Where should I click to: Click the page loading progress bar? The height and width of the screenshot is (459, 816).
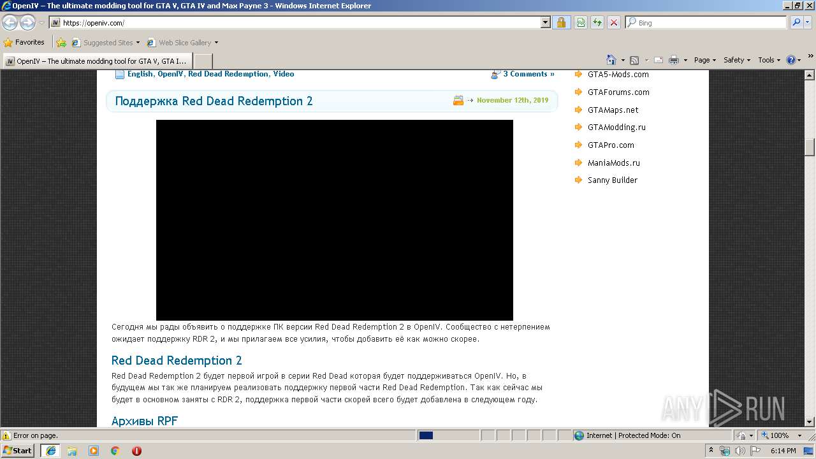coord(448,435)
